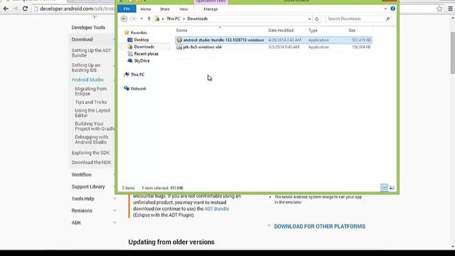This screenshot has width=455, height=256.
Task: Click the Explorer forward arrow button
Action: tap(133, 19)
